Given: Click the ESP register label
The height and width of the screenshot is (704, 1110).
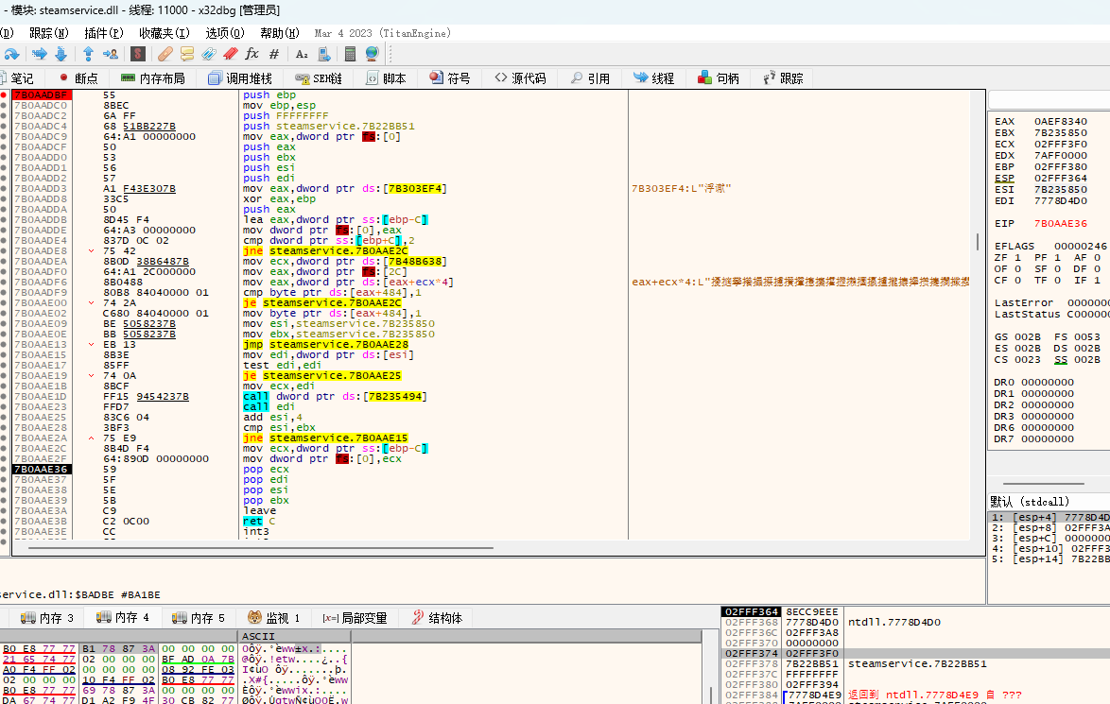Looking at the screenshot, I should click(1004, 179).
